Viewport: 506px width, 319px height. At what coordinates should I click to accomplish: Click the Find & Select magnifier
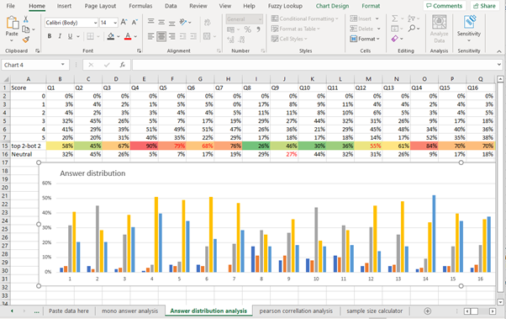[x=412, y=29]
